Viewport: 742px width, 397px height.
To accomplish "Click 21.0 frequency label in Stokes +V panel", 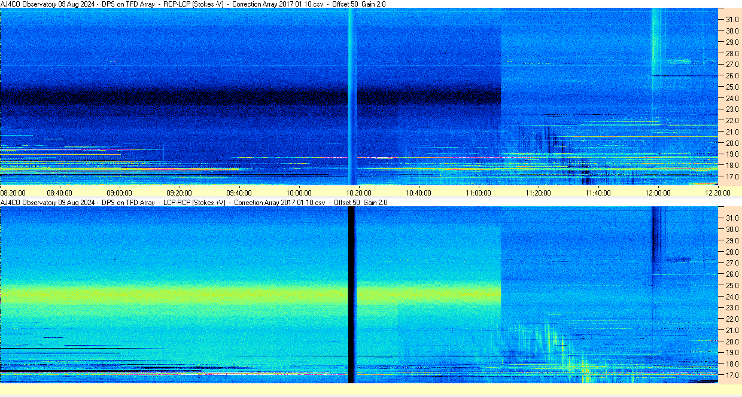I will click(732, 330).
